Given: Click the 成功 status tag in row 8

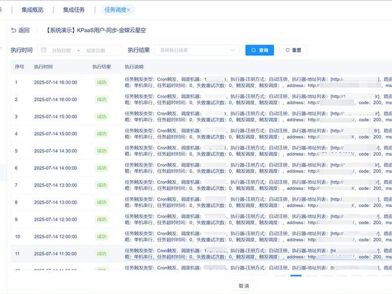Looking at the screenshot, I should (101, 202).
